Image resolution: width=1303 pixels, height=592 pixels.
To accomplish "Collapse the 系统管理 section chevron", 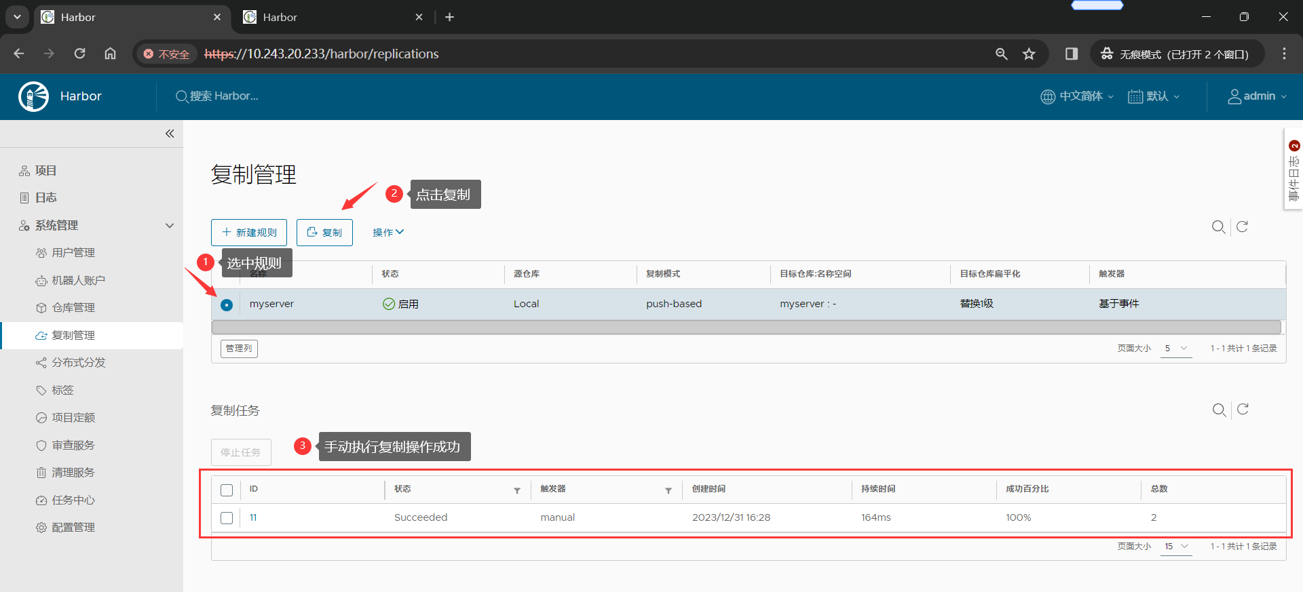I will pos(170,225).
